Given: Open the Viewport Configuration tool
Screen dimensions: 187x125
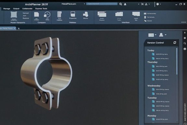Looking at the screenshot, I should click(x=14, y=16).
